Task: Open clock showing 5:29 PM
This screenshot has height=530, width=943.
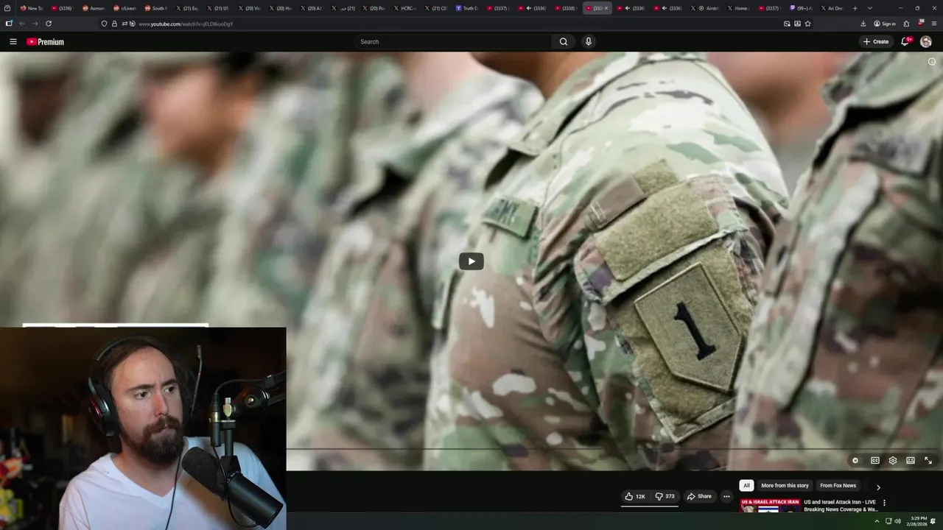Action: 917,521
